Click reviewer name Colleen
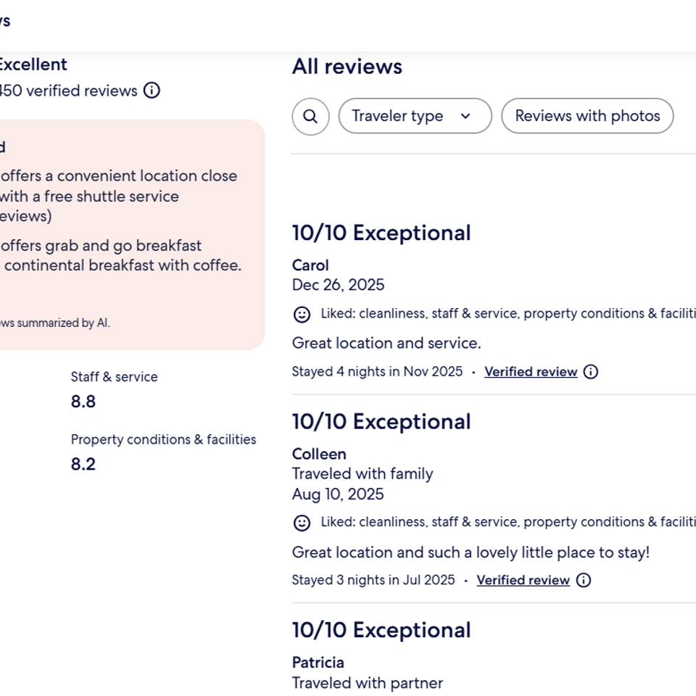696x696 pixels. (x=319, y=454)
